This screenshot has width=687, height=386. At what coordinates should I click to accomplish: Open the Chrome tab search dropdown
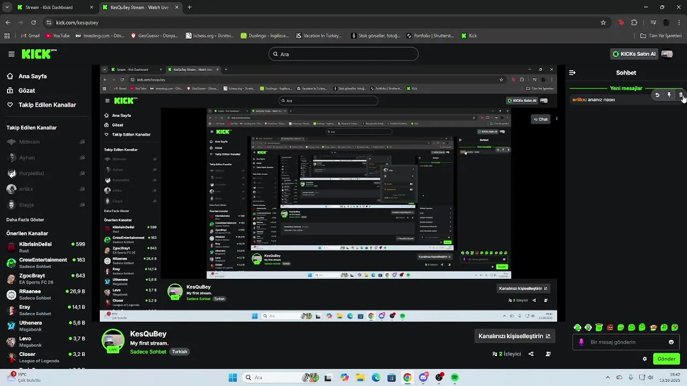[x=7, y=8]
